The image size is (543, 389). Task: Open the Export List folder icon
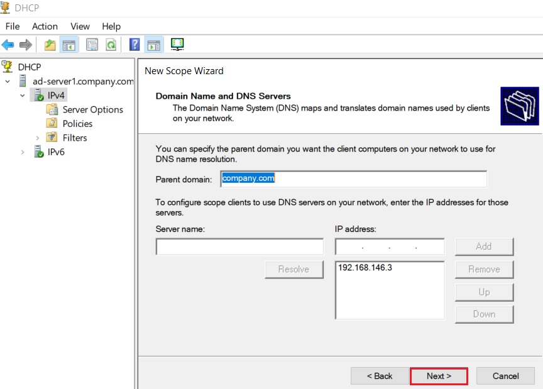point(49,45)
